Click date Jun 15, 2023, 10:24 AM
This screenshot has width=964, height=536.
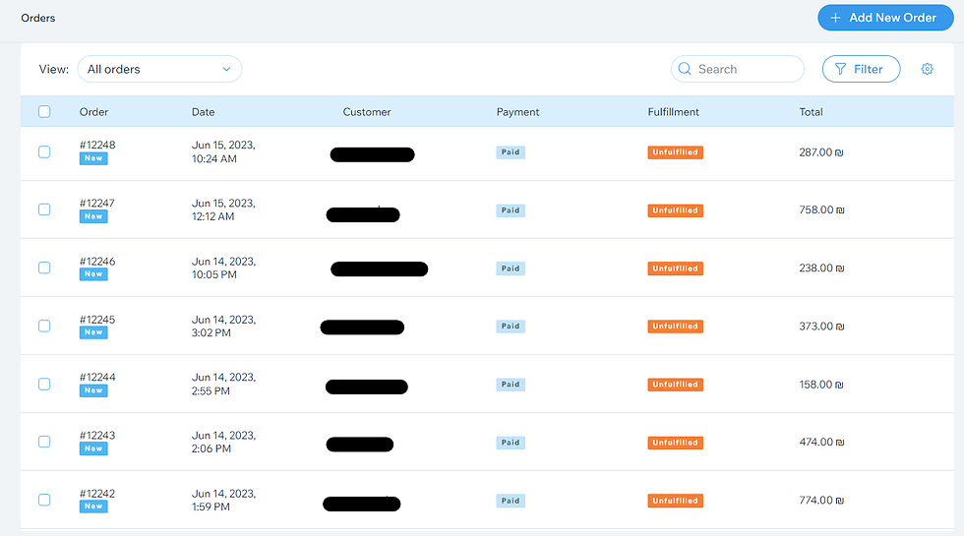(x=223, y=151)
